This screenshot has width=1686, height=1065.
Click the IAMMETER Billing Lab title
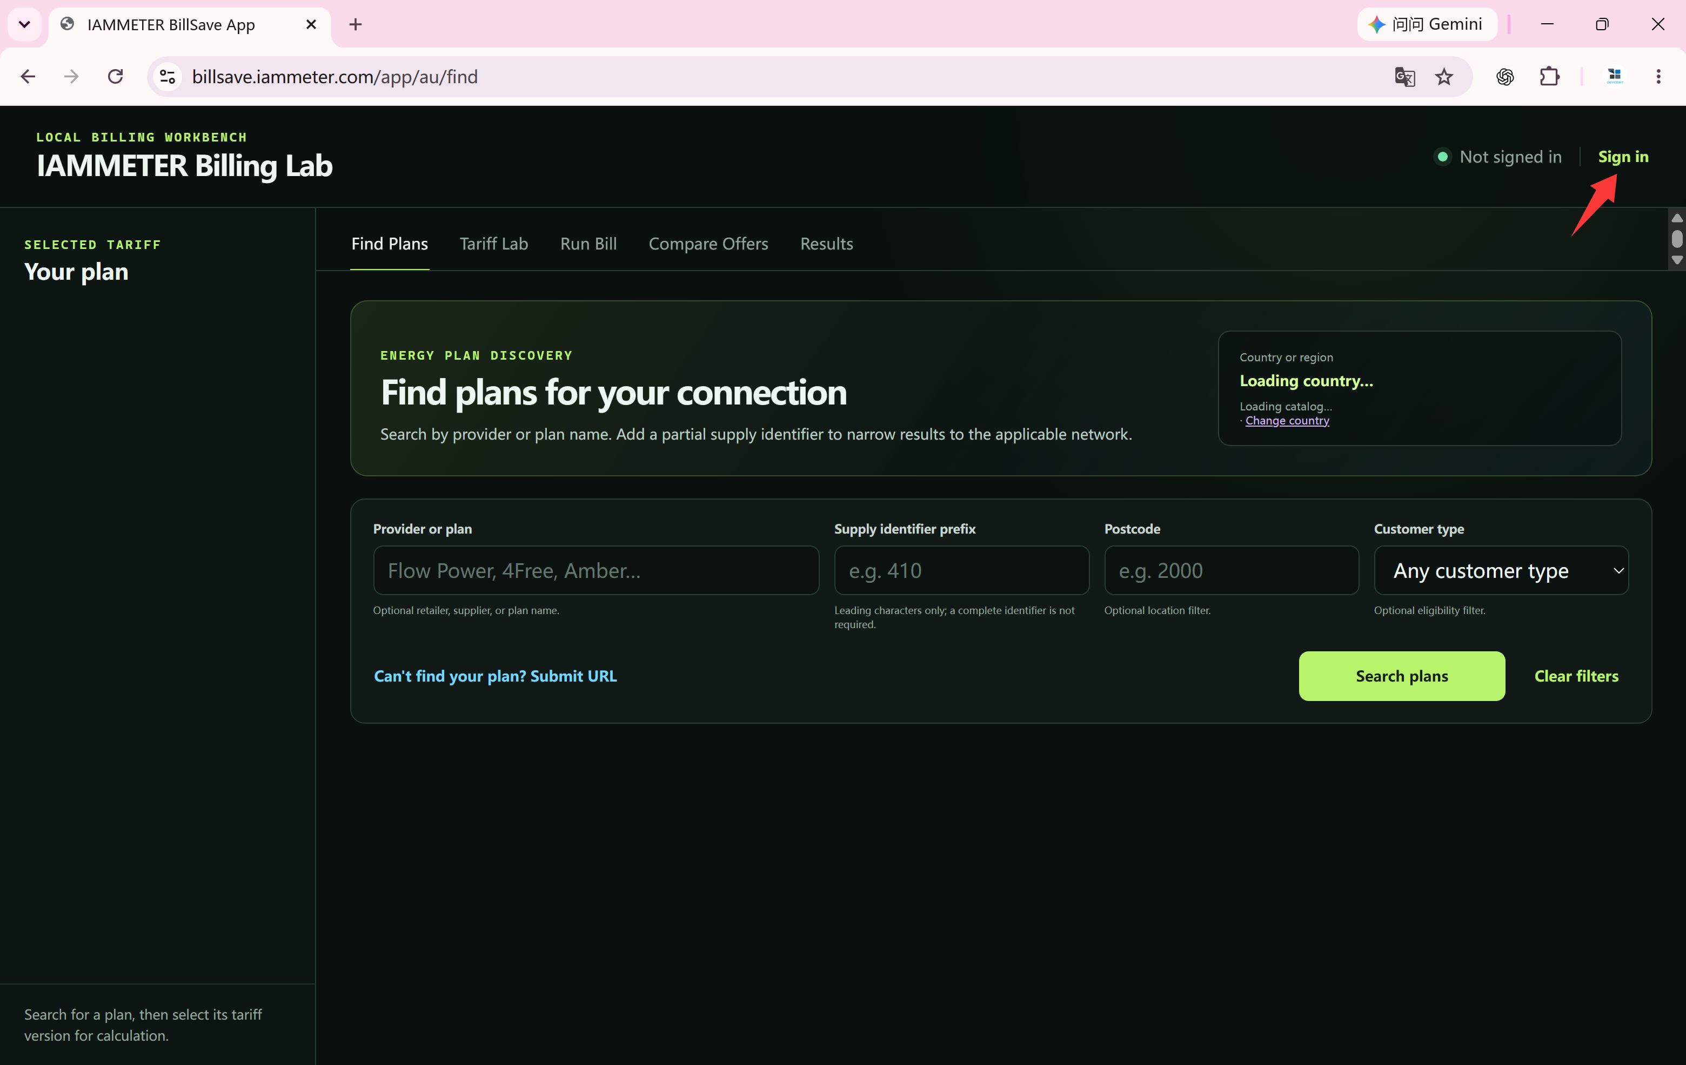coord(185,166)
